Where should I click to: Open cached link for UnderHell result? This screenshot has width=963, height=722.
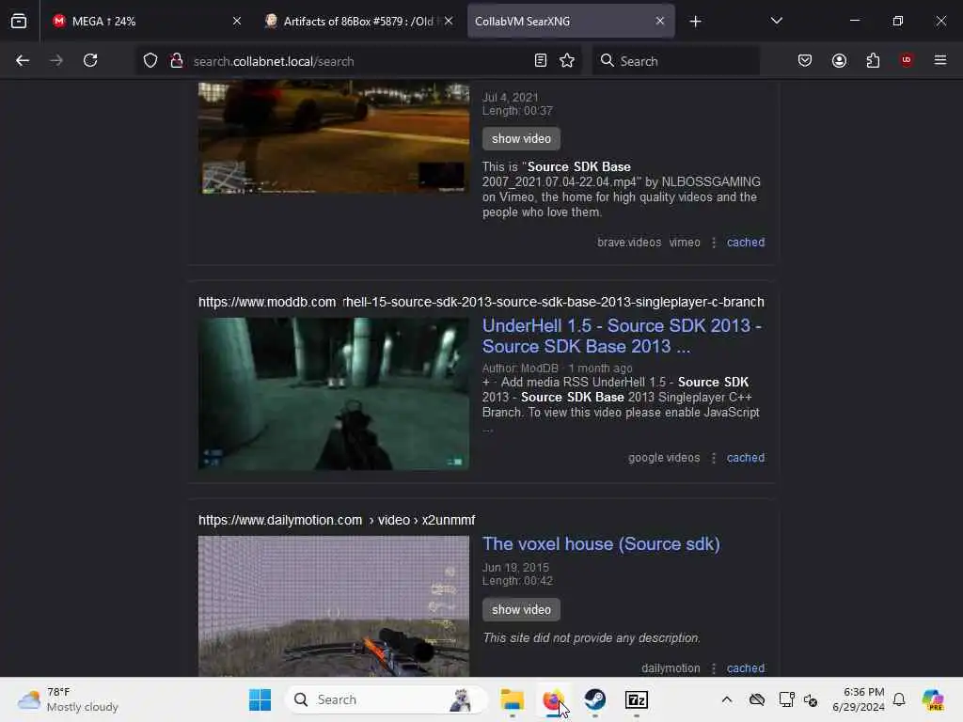tap(745, 458)
